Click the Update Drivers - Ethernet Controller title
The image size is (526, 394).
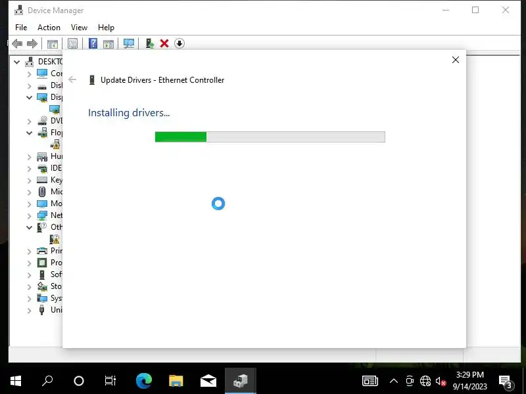point(162,80)
